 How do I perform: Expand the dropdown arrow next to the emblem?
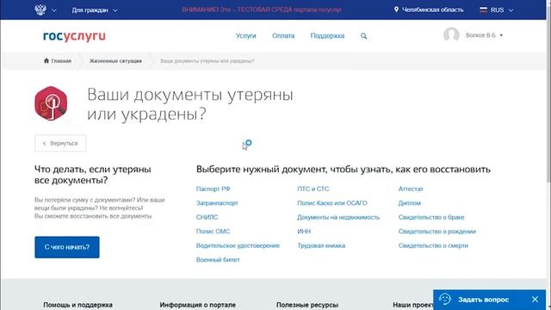(x=54, y=10)
